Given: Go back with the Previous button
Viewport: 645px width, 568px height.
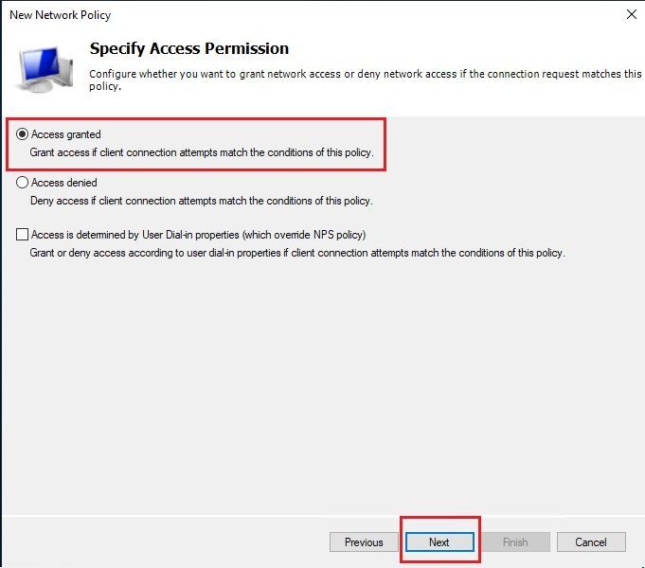Looking at the screenshot, I should tap(364, 542).
